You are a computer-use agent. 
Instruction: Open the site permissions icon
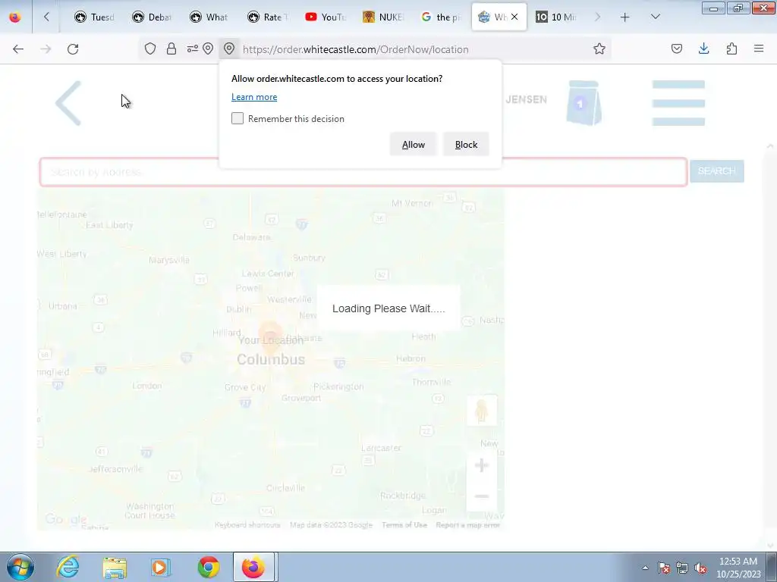tap(192, 48)
